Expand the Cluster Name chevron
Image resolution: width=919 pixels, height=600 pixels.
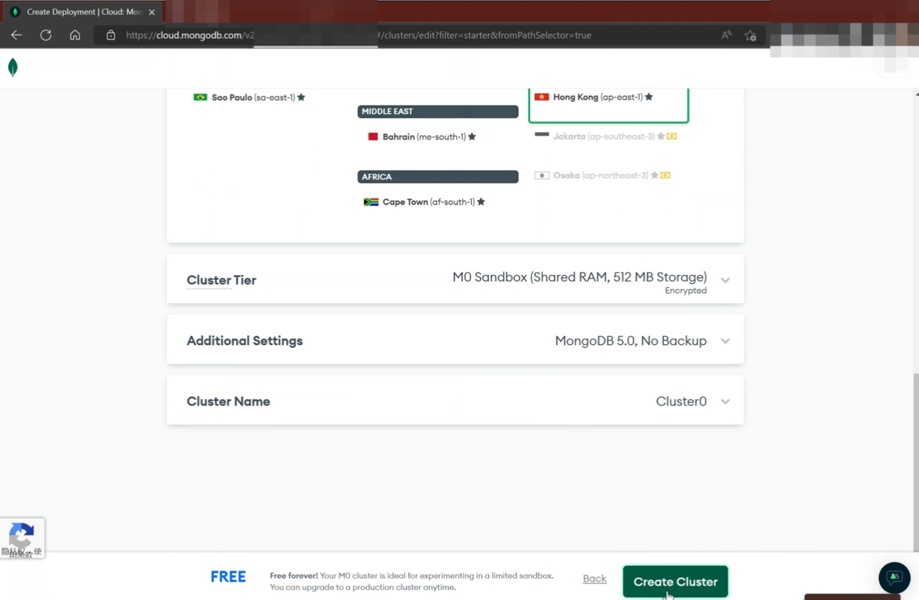click(x=725, y=401)
